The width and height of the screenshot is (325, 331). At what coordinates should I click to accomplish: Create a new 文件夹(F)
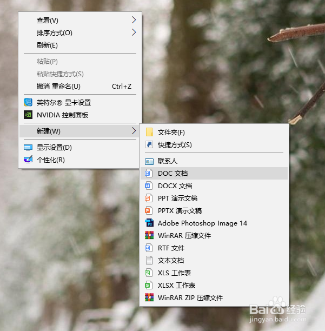coord(214,133)
